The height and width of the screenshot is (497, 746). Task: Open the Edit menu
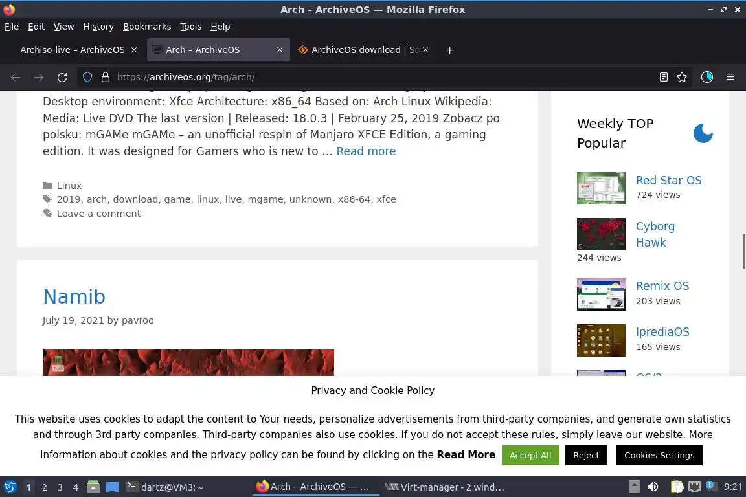36,27
